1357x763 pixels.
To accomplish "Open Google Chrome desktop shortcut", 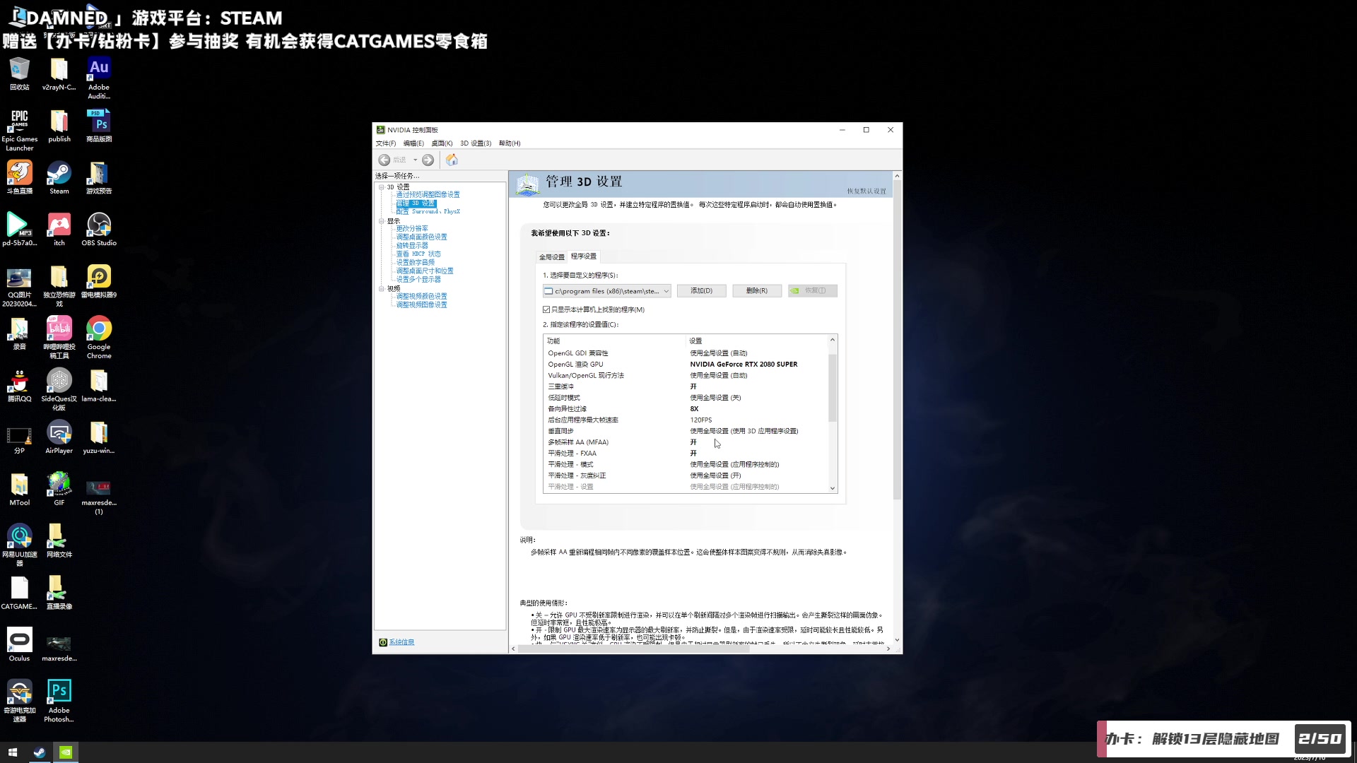I will point(99,338).
